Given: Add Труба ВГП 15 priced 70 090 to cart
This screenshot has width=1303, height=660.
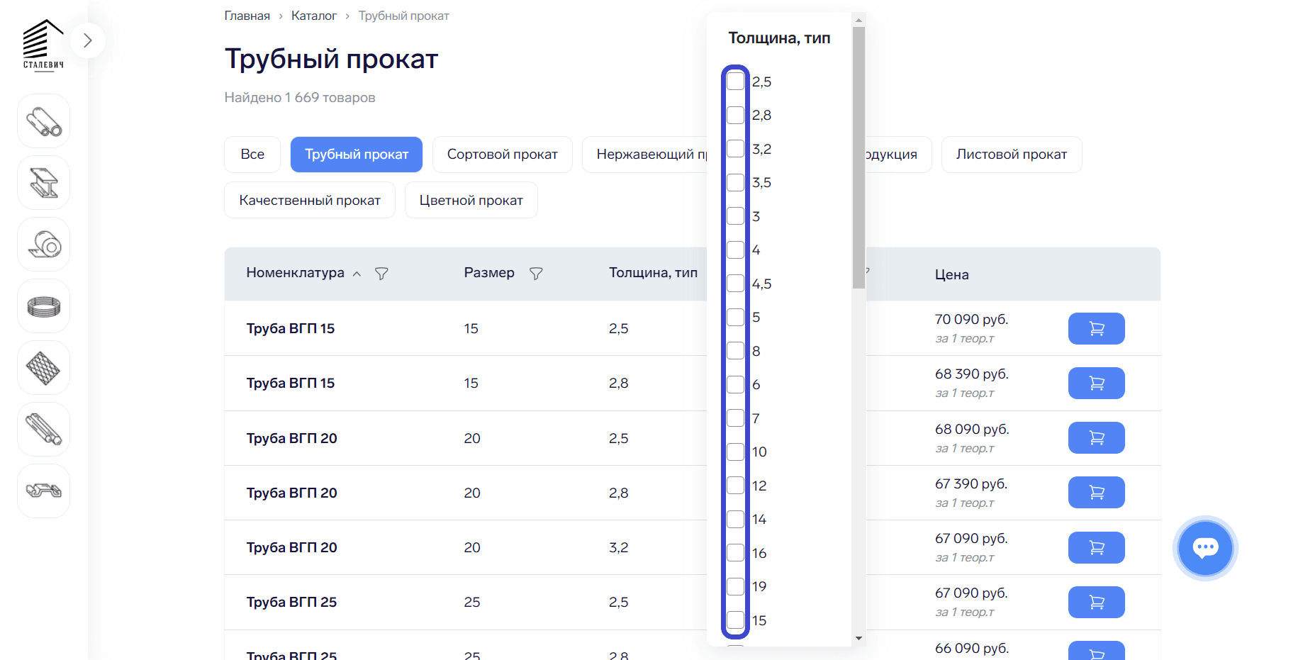Looking at the screenshot, I should (1096, 328).
